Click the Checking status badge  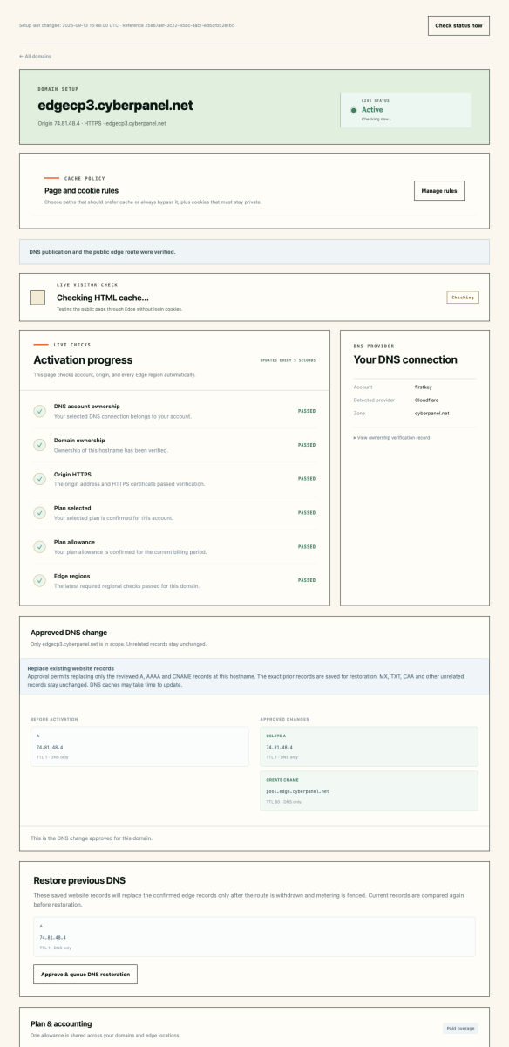463,298
